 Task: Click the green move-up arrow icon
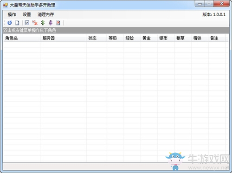click(43, 23)
